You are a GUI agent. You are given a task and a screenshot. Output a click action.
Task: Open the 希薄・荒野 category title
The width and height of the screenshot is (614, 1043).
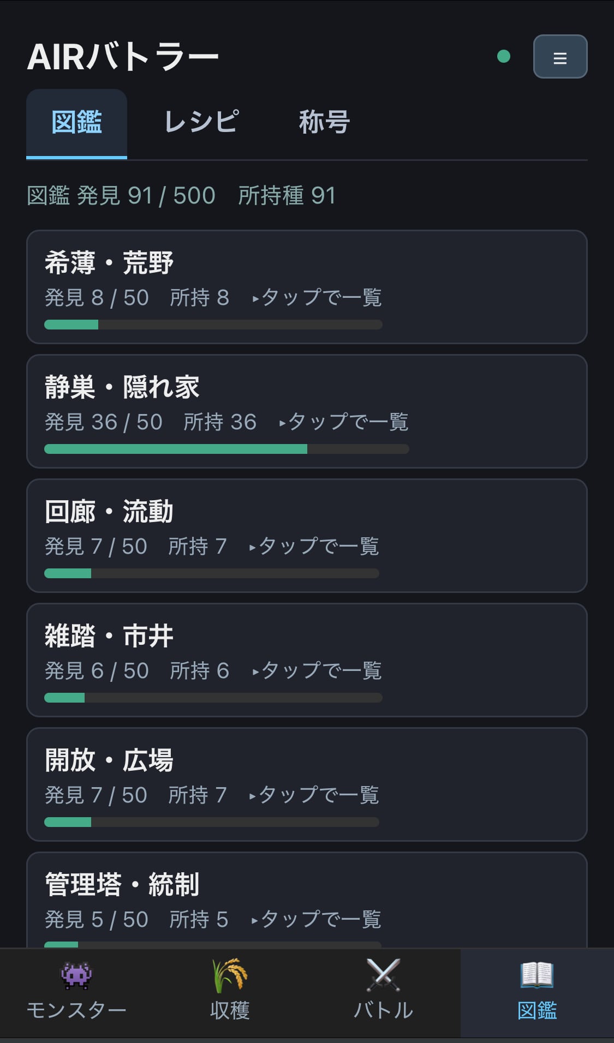[109, 263]
